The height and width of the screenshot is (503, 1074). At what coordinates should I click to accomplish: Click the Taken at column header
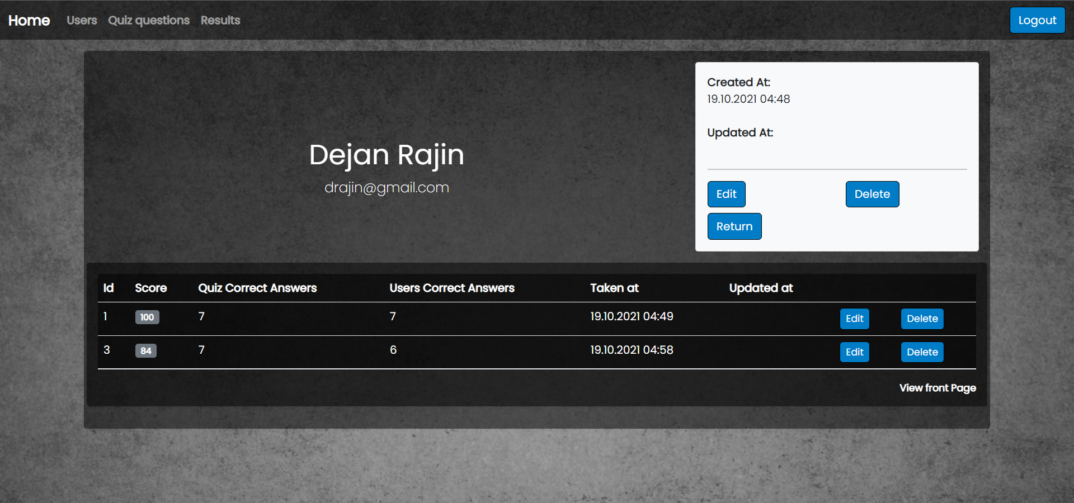click(614, 288)
